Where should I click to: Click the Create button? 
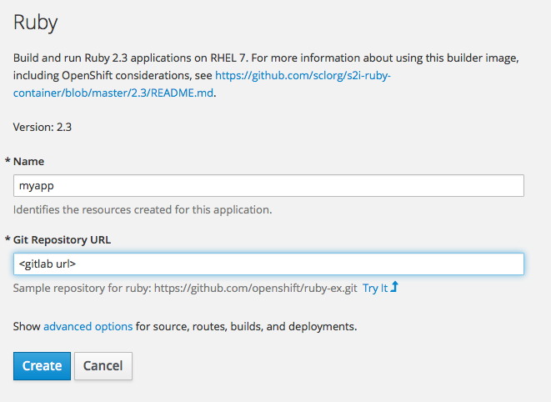(x=42, y=365)
